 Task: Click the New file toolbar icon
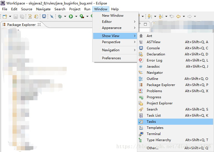[x=5, y=16]
